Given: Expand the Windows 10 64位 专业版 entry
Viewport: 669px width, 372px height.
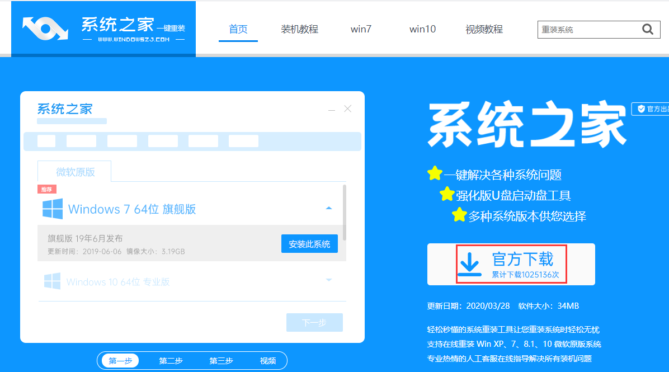Looking at the screenshot, I should pyautogui.click(x=329, y=280).
